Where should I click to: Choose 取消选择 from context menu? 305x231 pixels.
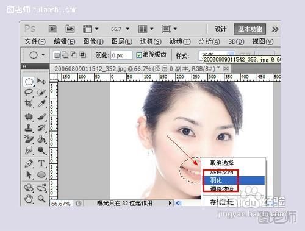coord(234,163)
